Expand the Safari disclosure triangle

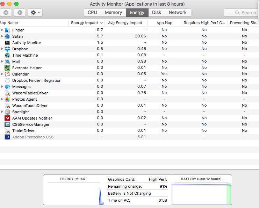pos(2,36)
